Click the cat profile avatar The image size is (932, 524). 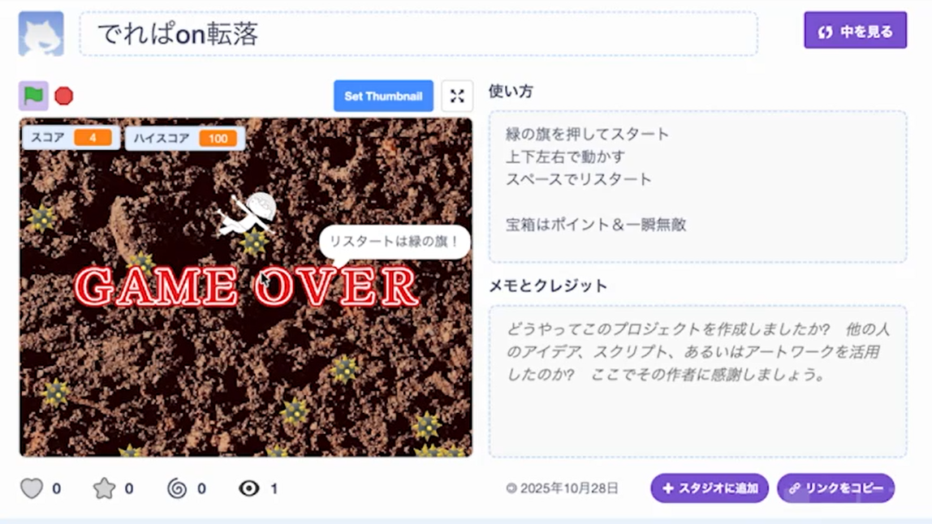pos(41,33)
